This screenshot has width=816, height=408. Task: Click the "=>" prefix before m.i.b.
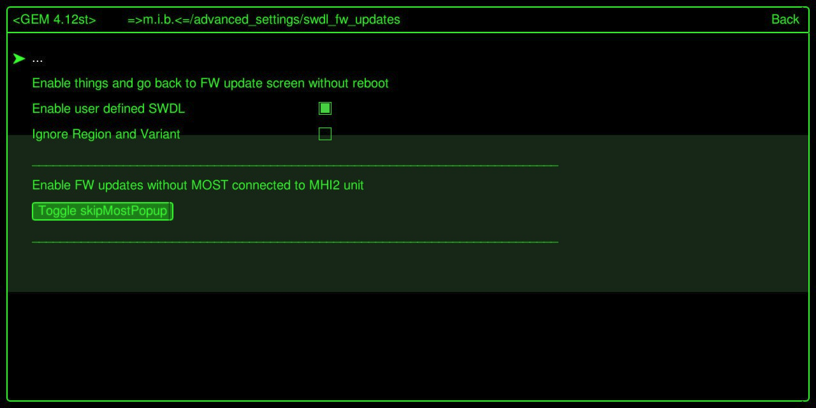coord(135,20)
